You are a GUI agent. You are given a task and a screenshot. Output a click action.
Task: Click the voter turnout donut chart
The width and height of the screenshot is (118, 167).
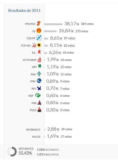coord(12,152)
